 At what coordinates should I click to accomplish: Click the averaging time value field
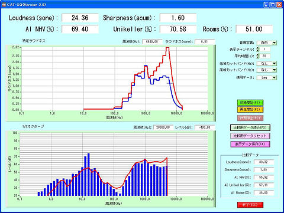tap(264, 56)
